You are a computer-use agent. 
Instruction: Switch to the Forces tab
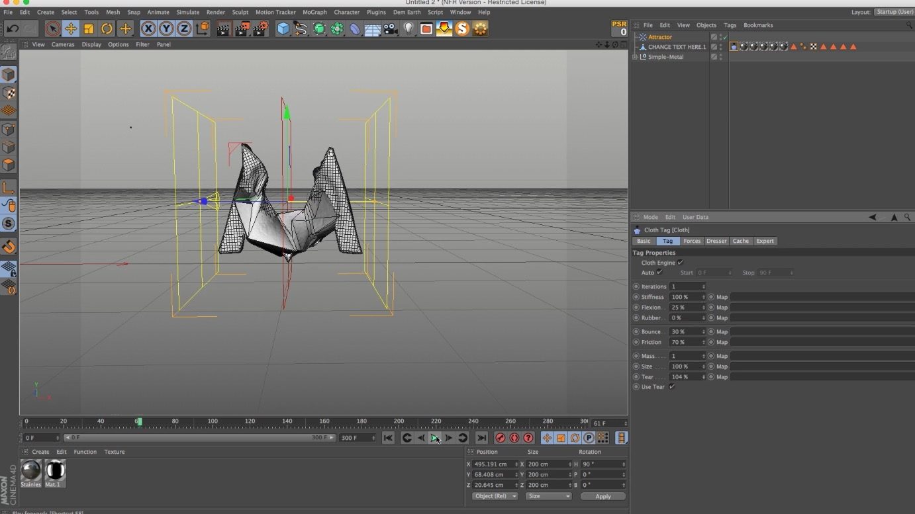tap(692, 241)
